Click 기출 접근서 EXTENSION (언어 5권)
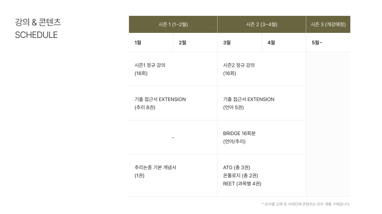Screen dimensions: 382x214 249,103
